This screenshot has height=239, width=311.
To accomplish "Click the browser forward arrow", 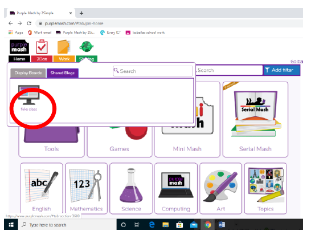I will [x=19, y=23].
